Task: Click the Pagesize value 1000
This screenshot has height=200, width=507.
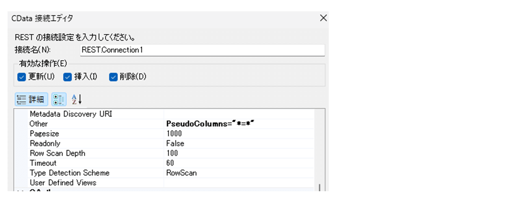Action: (x=239, y=134)
